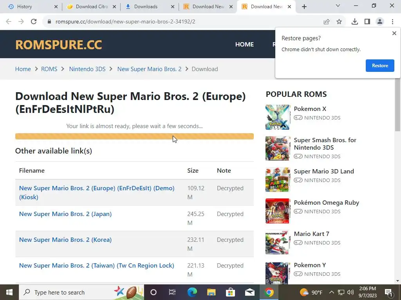Open the Pokemon X title link
Screen dimensions: 401x300
(310, 109)
